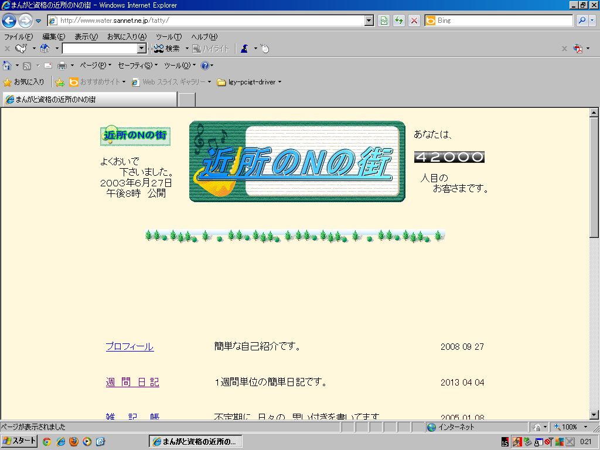The height and width of the screenshot is (450, 600).
Task: Click the まんがと資格の近所の taskbar window button
Action: pyautogui.click(x=196, y=442)
